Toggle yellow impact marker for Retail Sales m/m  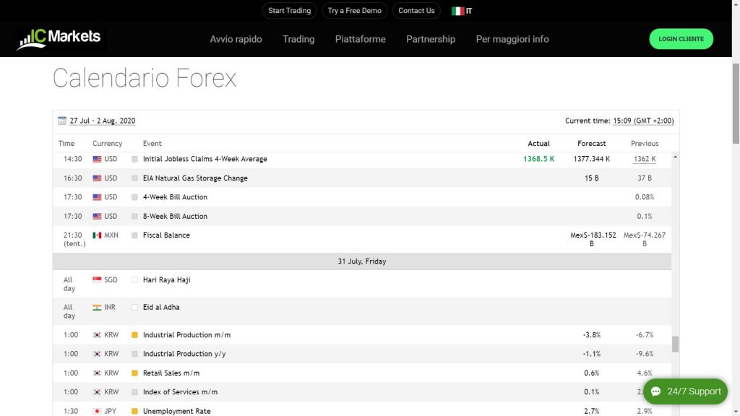click(134, 373)
